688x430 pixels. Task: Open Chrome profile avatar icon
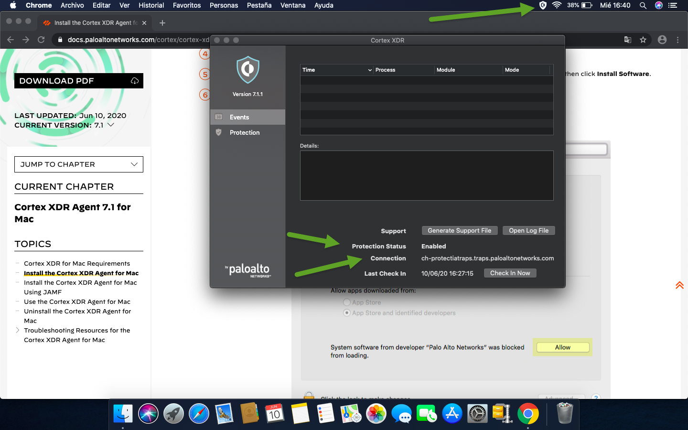pyautogui.click(x=662, y=40)
